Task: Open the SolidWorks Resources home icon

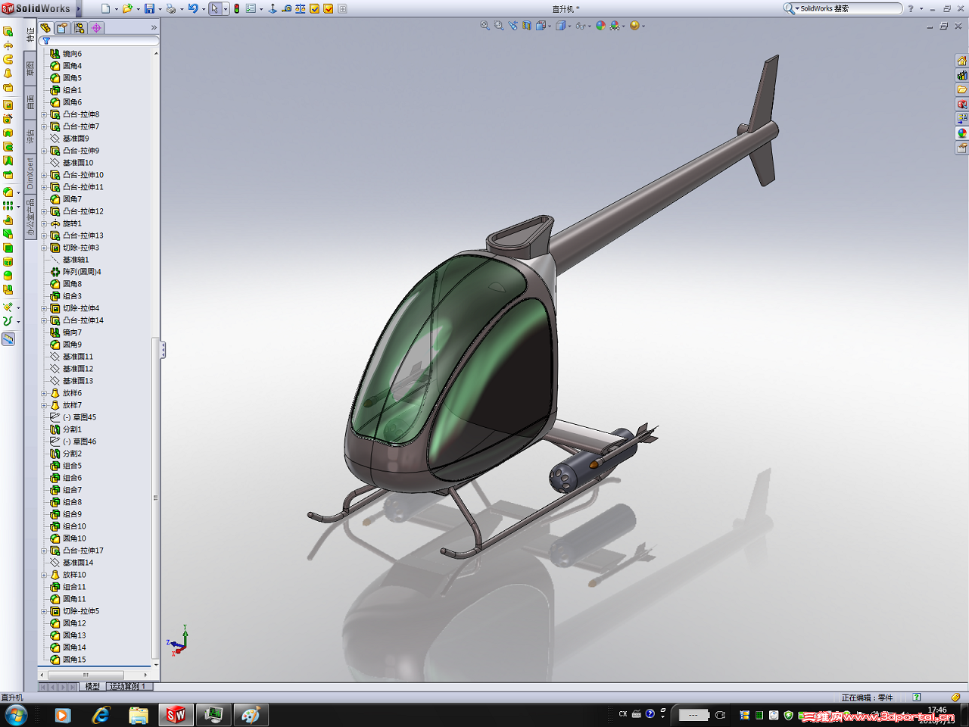Action: 962,61
